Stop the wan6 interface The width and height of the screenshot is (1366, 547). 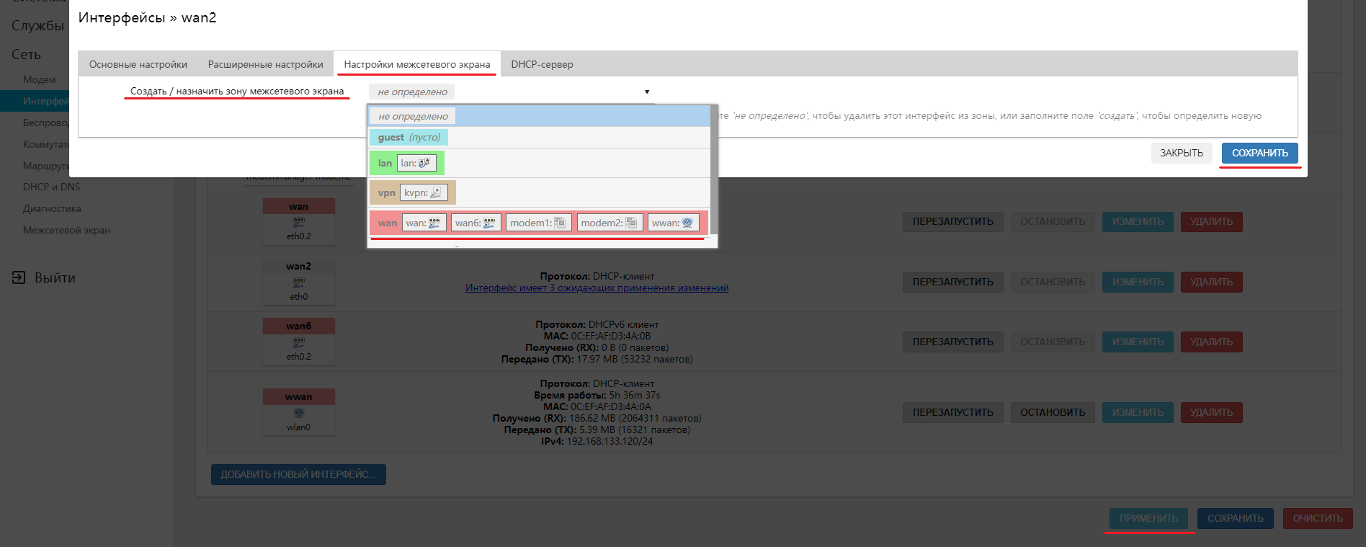pyautogui.click(x=1053, y=342)
